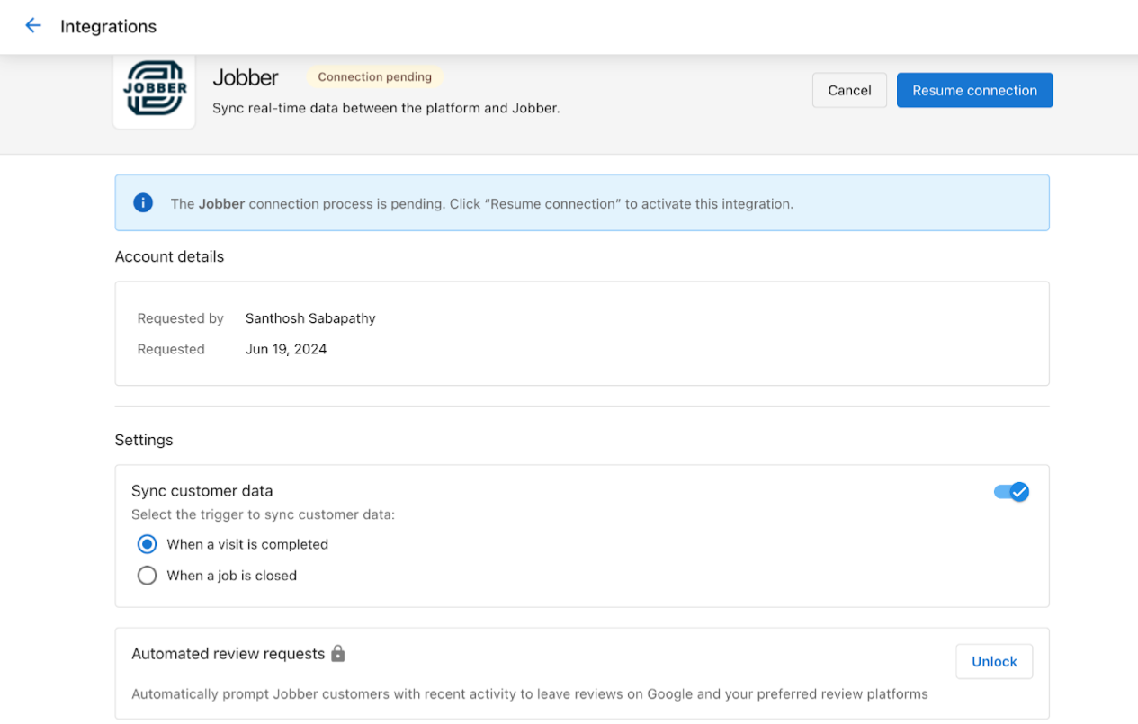Click the date "Jun 19, 2024"
Screen dimensions: 1138x724
coord(286,349)
